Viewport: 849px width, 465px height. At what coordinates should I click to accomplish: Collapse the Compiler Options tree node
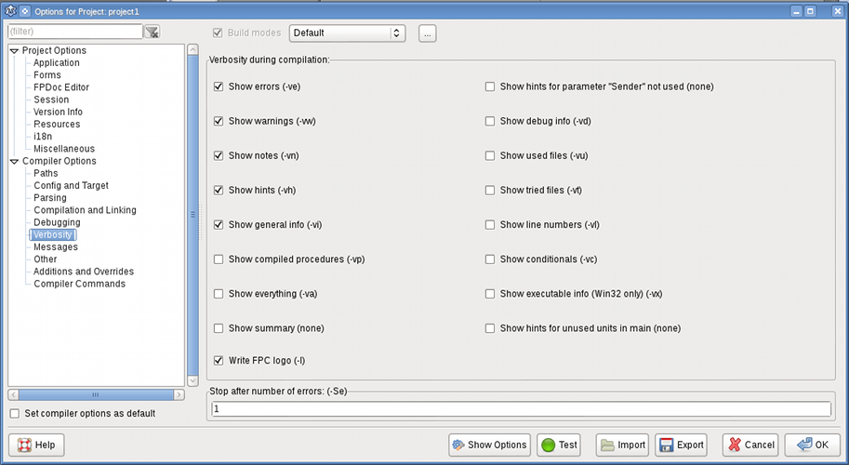(x=14, y=162)
